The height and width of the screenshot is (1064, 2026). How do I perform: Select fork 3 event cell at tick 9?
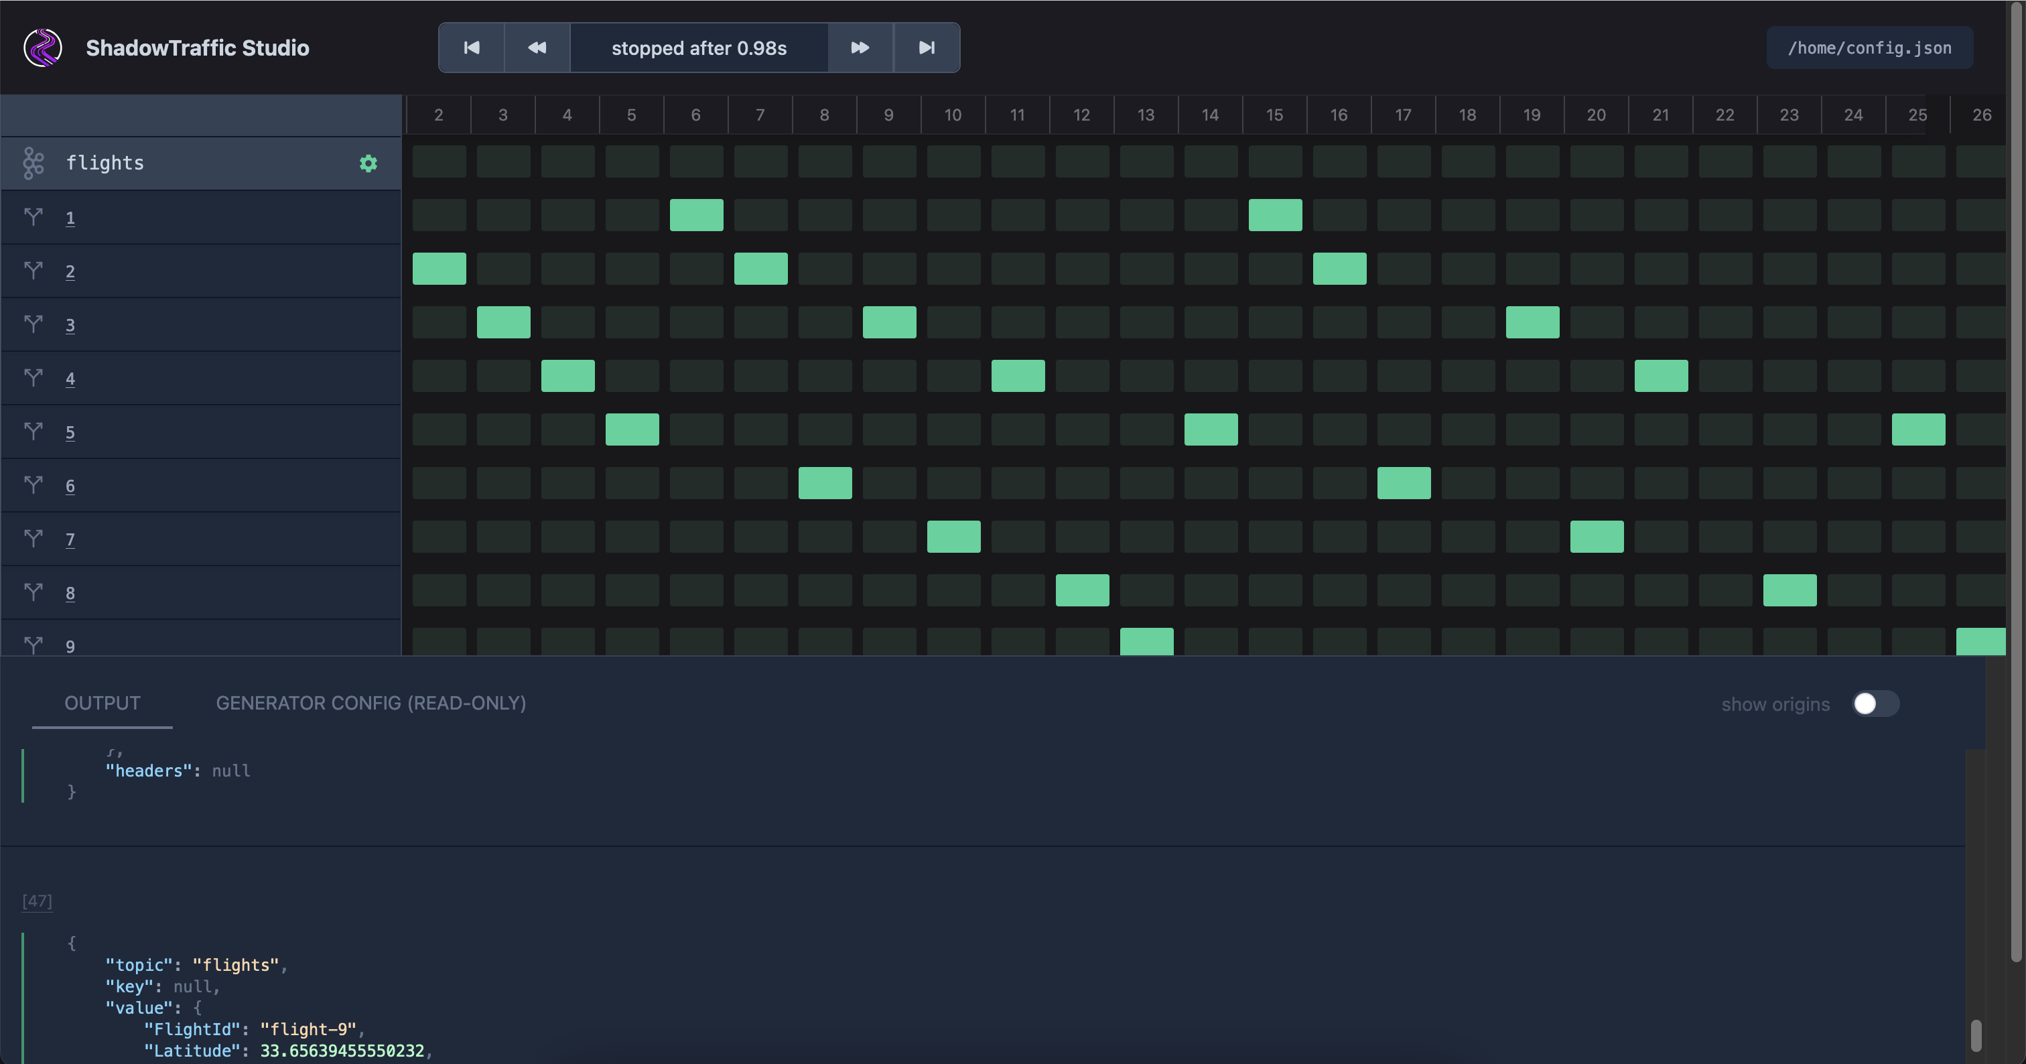[x=890, y=322]
